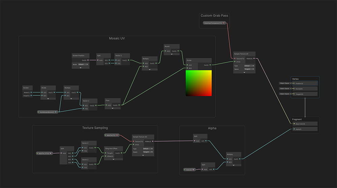Open Space dropdown on upper Sample Texture 2D node

(249, 69)
